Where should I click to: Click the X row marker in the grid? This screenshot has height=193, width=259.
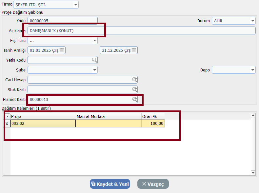[7, 124]
